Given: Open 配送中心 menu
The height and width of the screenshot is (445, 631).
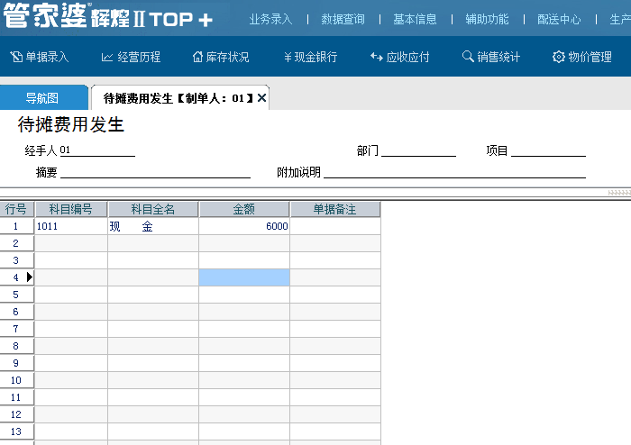Looking at the screenshot, I should click(x=559, y=19).
